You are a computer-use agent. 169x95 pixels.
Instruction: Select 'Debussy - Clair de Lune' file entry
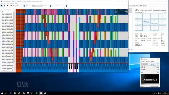coord(7,47)
